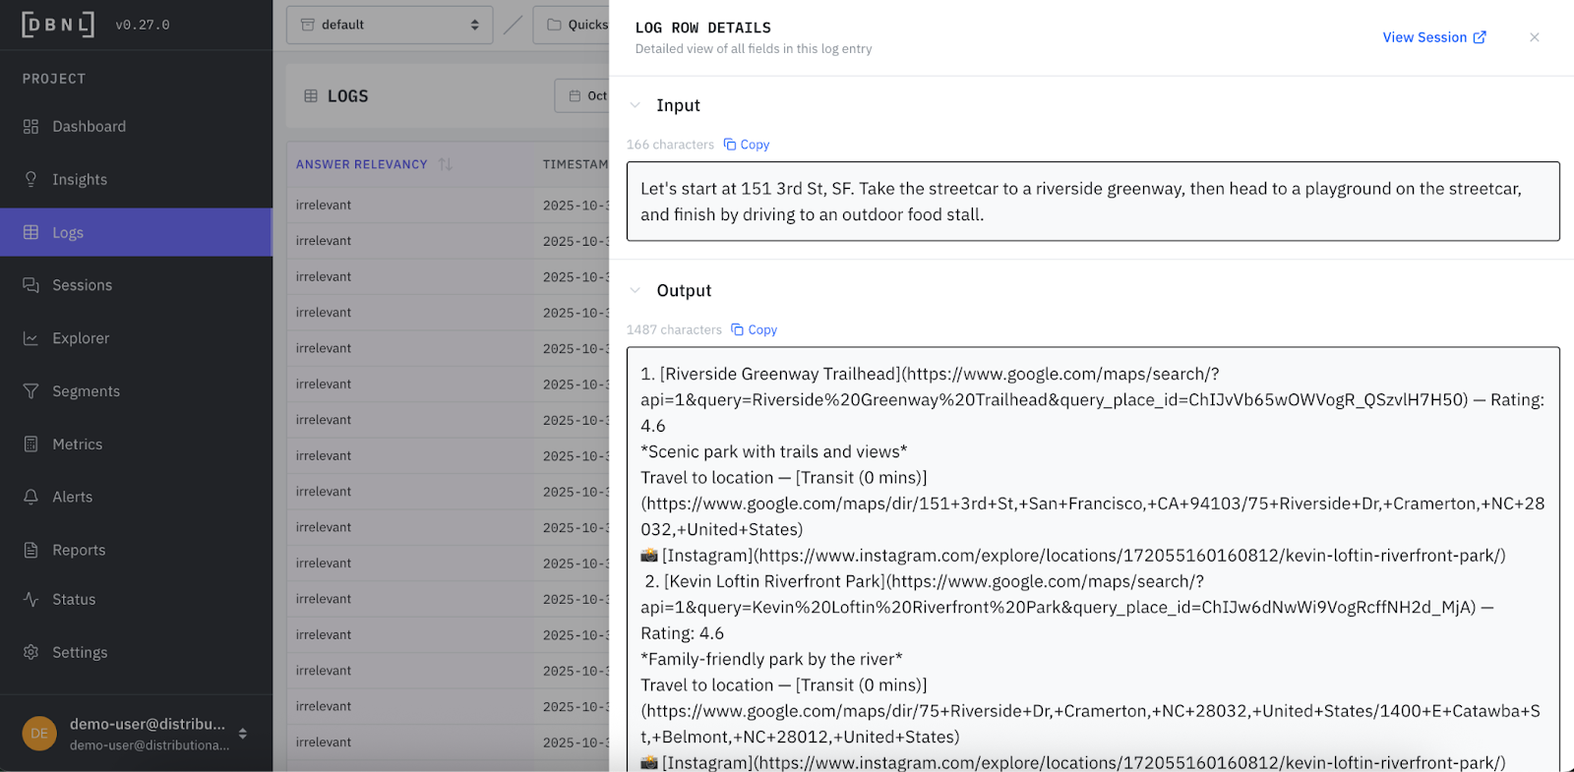This screenshot has height=772, width=1574.
Task: Click the Metrics calculator icon
Action: pos(30,445)
